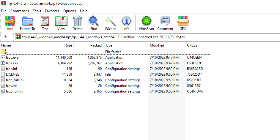Sort by the Type column header

[x=126, y=45]
